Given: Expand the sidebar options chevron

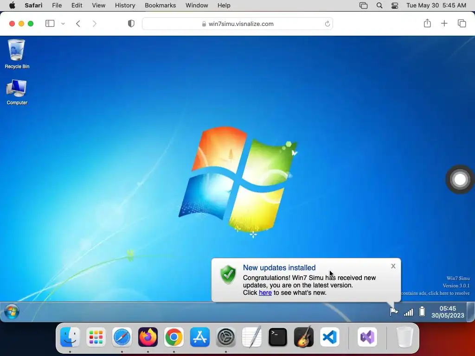Looking at the screenshot, I should [x=63, y=24].
